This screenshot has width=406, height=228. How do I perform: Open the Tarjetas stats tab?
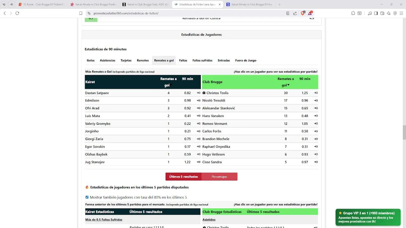pyautogui.click(x=126, y=60)
